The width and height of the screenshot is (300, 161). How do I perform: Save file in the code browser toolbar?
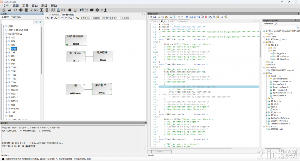coord(154,17)
